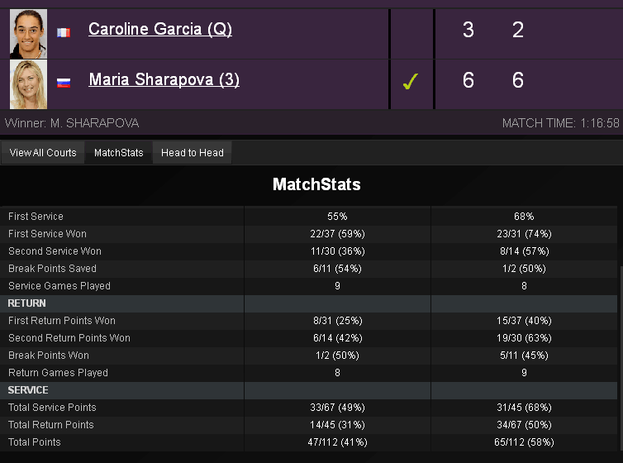623x463 pixels.
Task: Click the MATCH TIME 1:16:58 text
Action: click(x=560, y=123)
